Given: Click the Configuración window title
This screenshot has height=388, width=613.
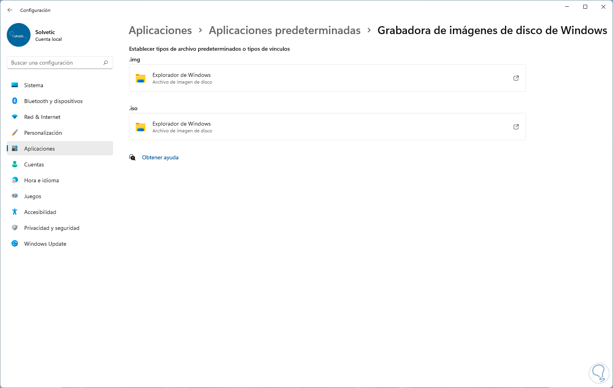Looking at the screenshot, I should click(x=35, y=10).
